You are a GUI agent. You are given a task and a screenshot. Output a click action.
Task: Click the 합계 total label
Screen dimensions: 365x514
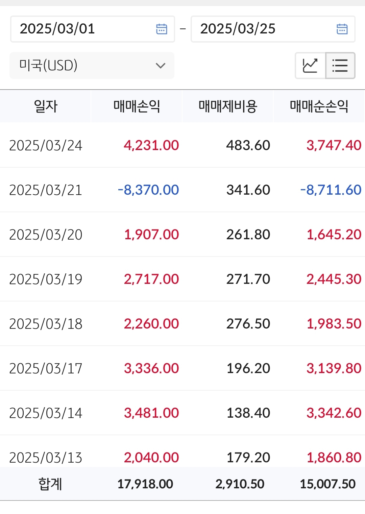tap(50, 484)
